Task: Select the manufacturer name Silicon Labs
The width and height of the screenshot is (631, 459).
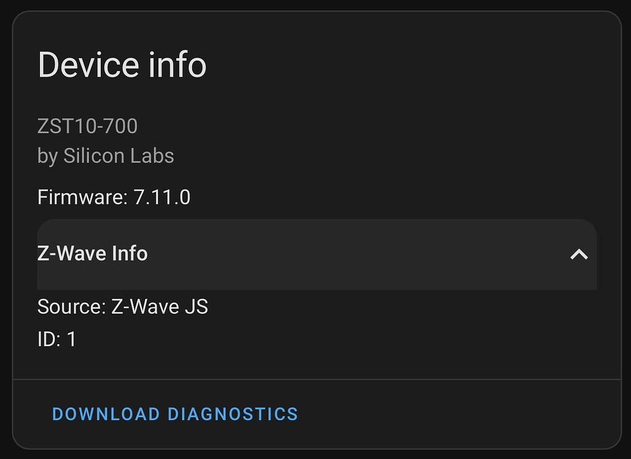Action: (119, 155)
